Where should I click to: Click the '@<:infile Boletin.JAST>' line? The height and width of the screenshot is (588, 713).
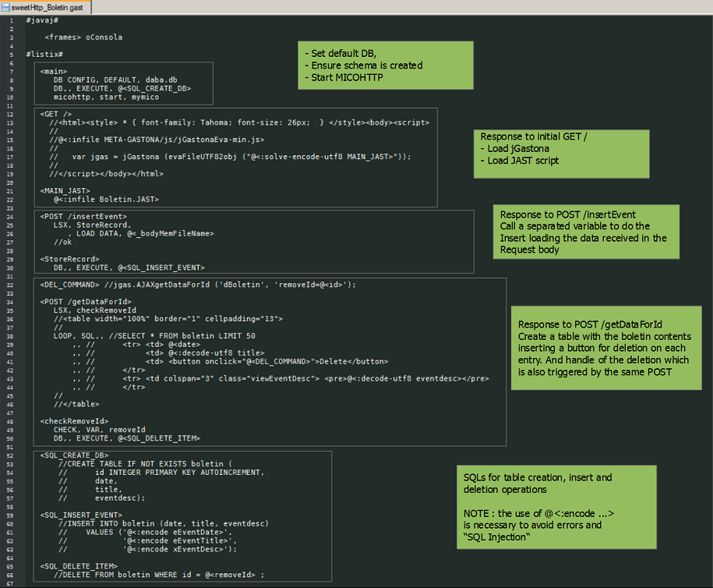107,200
